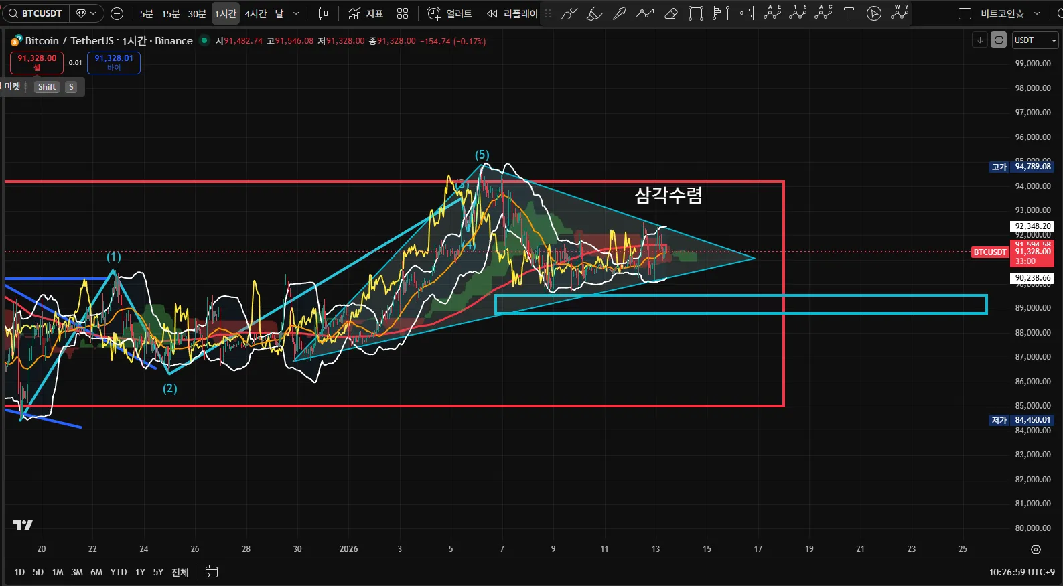1063x586 pixels.
Task: Open the go-to-date calendar icon
Action: point(211,572)
